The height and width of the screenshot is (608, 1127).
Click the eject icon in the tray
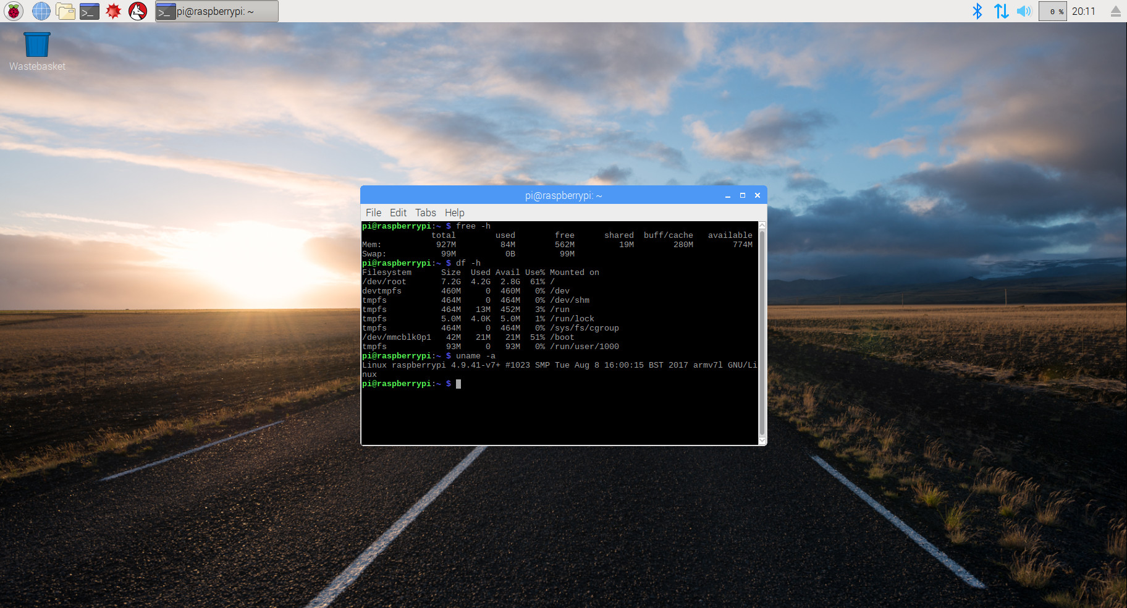1115,11
